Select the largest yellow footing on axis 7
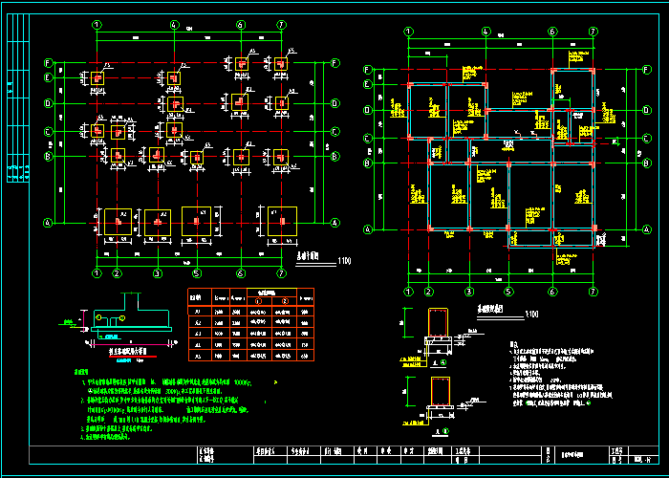This screenshot has width=669, height=478. tap(282, 221)
